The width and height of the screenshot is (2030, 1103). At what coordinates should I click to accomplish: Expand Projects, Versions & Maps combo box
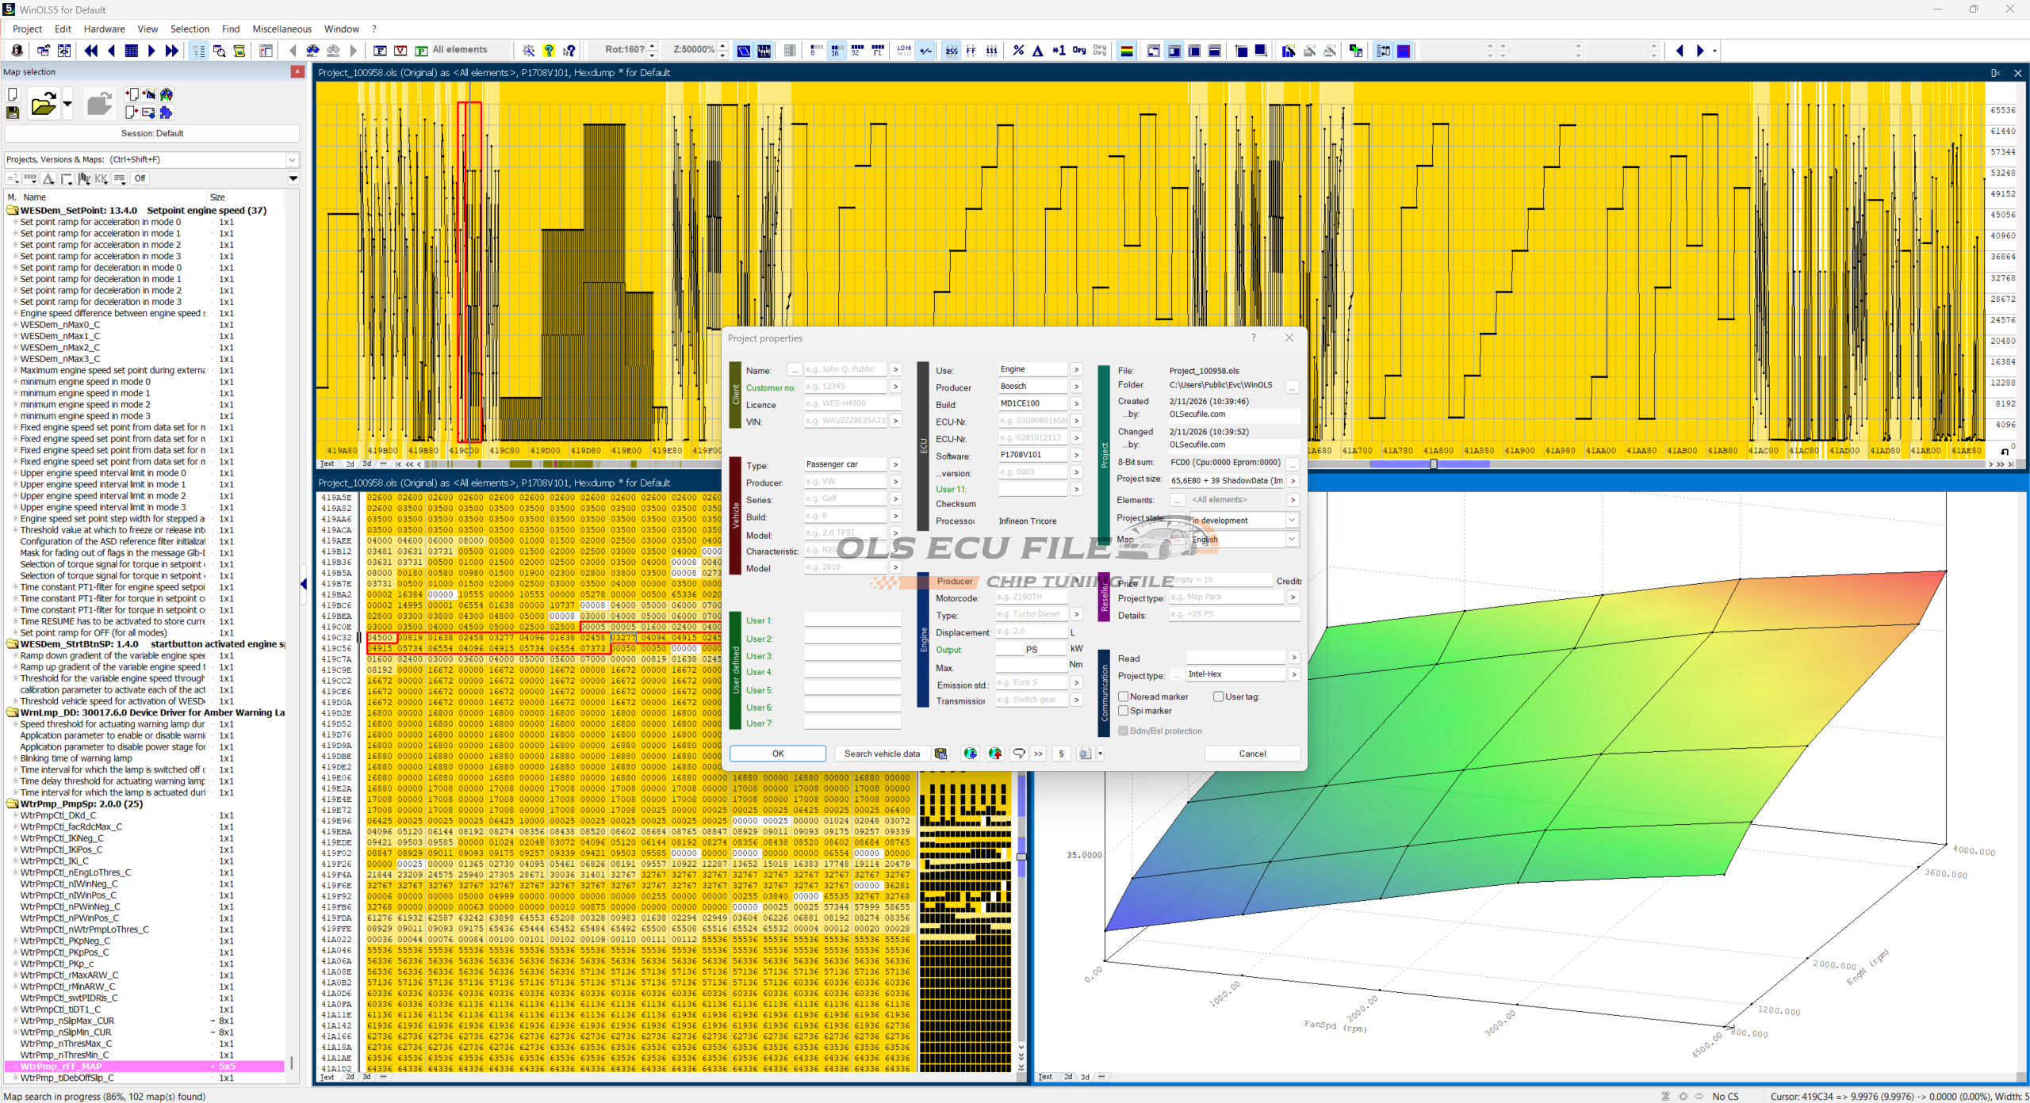(x=292, y=159)
